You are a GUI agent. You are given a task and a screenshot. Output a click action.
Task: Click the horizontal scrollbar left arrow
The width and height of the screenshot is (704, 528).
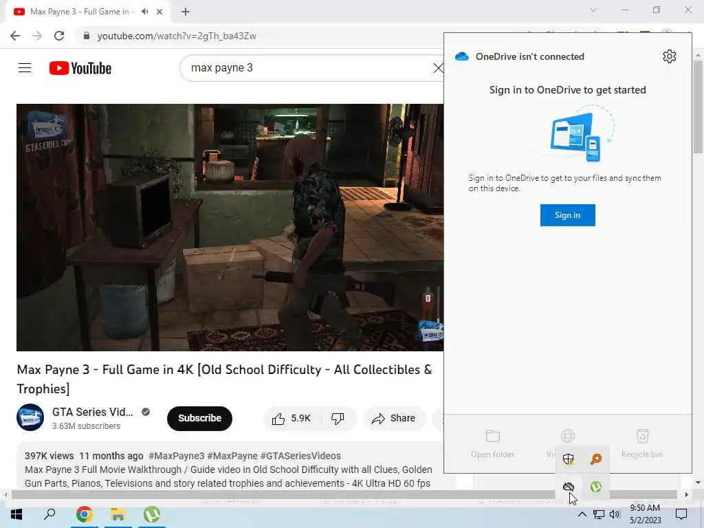tap(5, 495)
